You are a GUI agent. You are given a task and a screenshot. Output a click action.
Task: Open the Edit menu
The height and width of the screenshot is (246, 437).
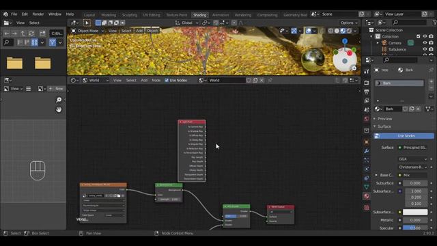click(25, 14)
